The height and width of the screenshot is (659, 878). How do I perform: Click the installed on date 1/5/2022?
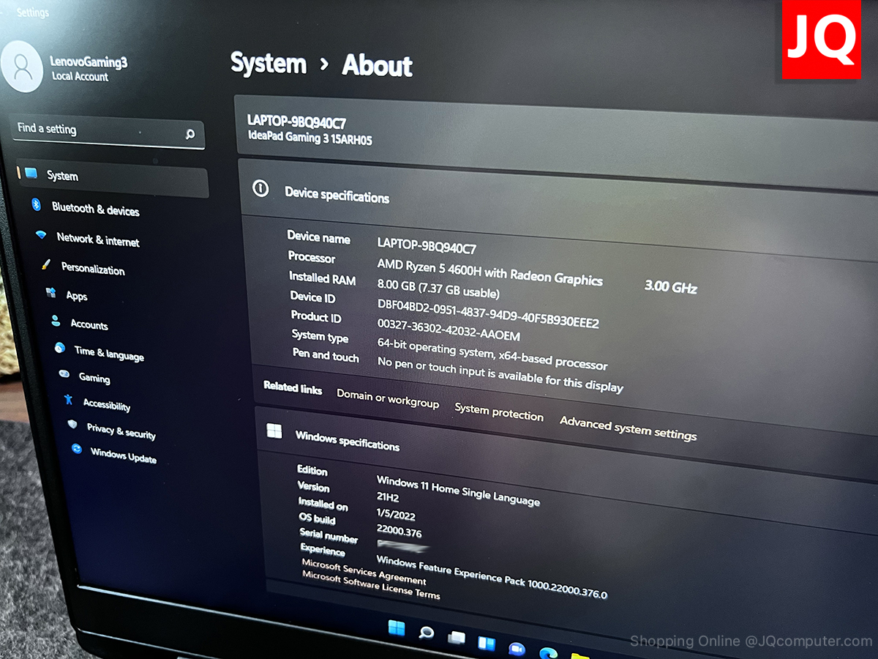394,514
